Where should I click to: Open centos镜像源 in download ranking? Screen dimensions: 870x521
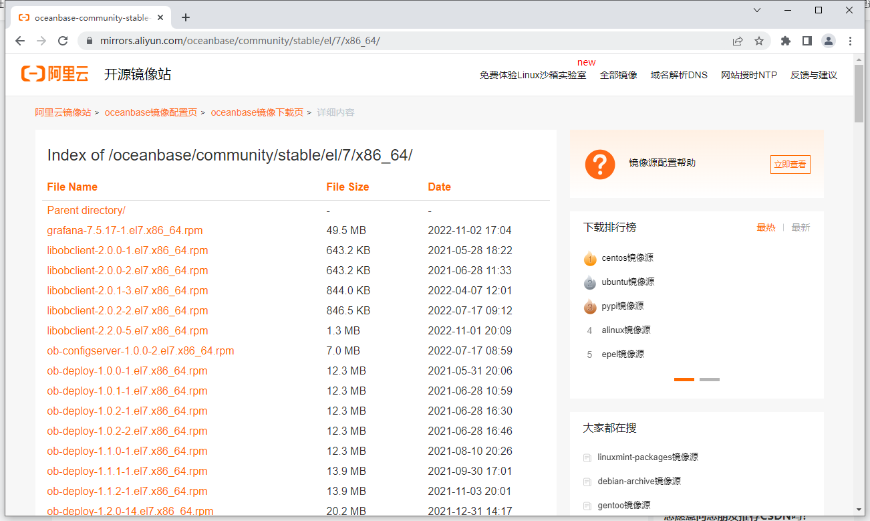point(627,257)
